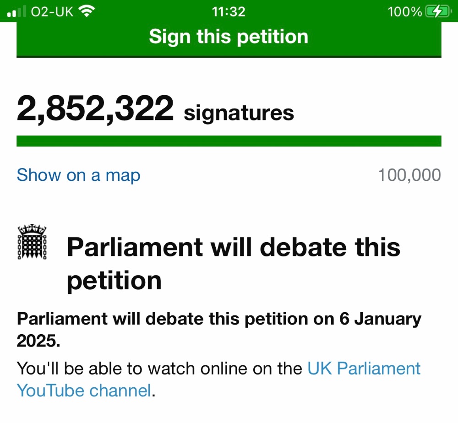Tap the cellular signal bars icon
458x423 pixels.
coord(16,12)
